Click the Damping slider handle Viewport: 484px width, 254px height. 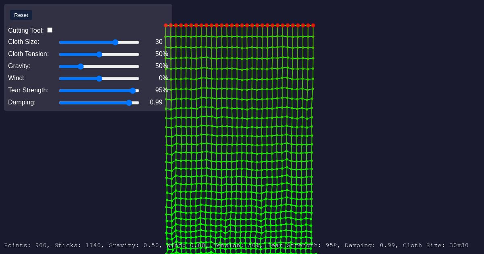click(129, 103)
